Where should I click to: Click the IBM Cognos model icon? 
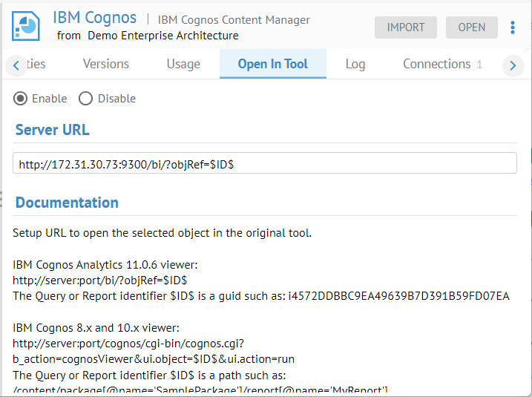(x=25, y=27)
